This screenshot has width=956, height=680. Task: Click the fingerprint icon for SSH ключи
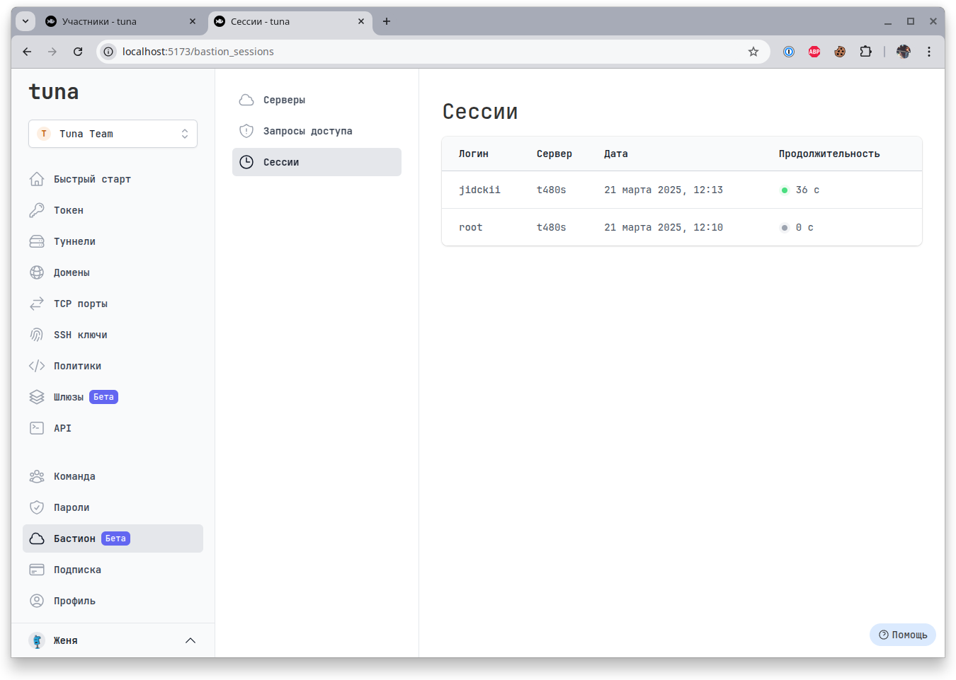pyautogui.click(x=37, y=335)
